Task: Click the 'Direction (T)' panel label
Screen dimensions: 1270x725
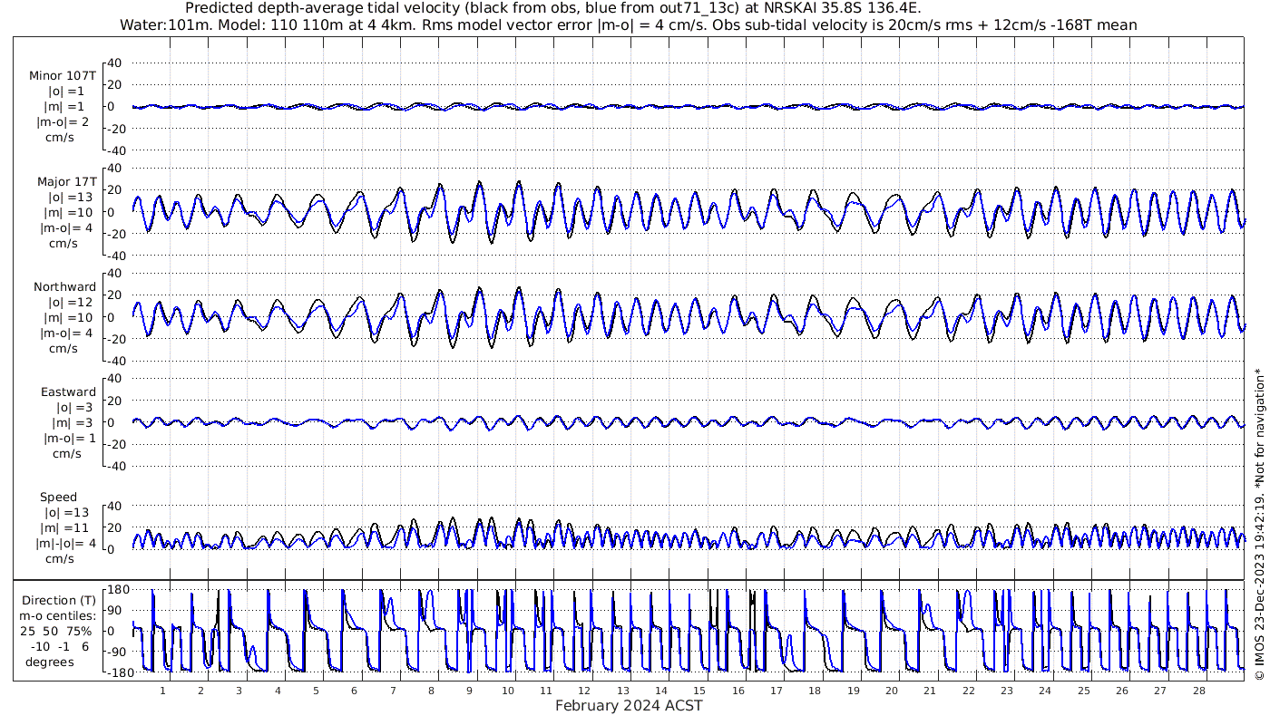Action: click(x=61, y=600)
